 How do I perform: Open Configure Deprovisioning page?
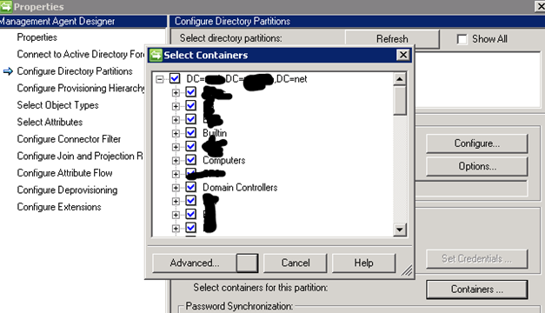[x=67, y=190]
